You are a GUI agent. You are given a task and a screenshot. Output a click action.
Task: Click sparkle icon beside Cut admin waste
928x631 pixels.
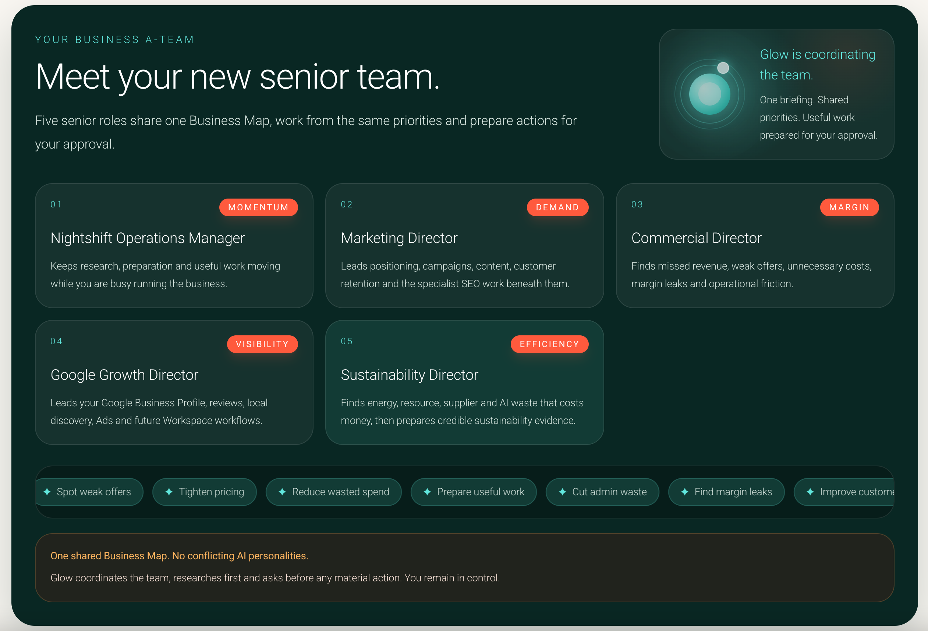(563, 492)
